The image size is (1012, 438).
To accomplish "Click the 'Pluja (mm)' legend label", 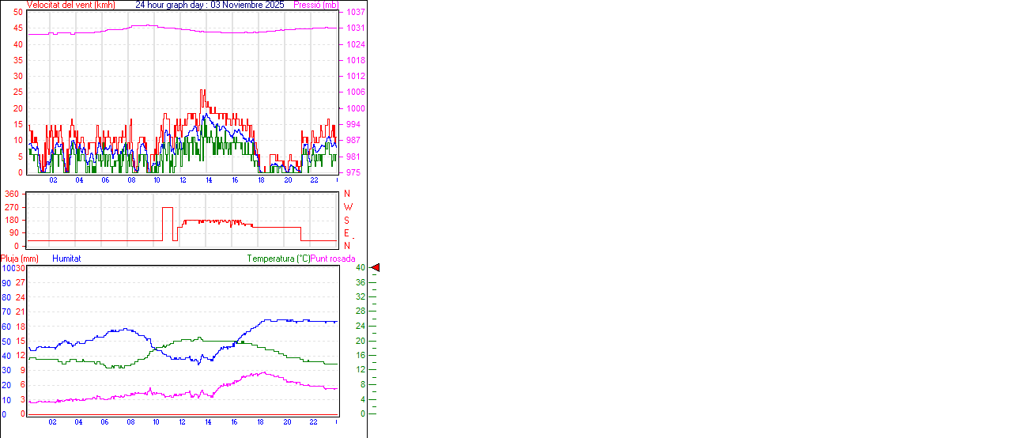I will (x=20, y=259).
